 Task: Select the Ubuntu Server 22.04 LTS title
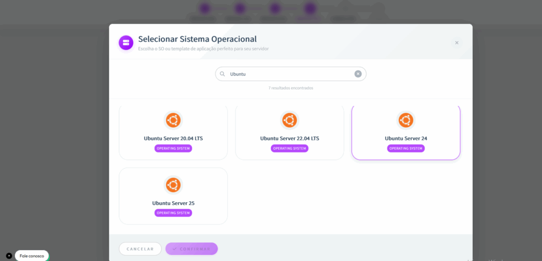point(290,138)
